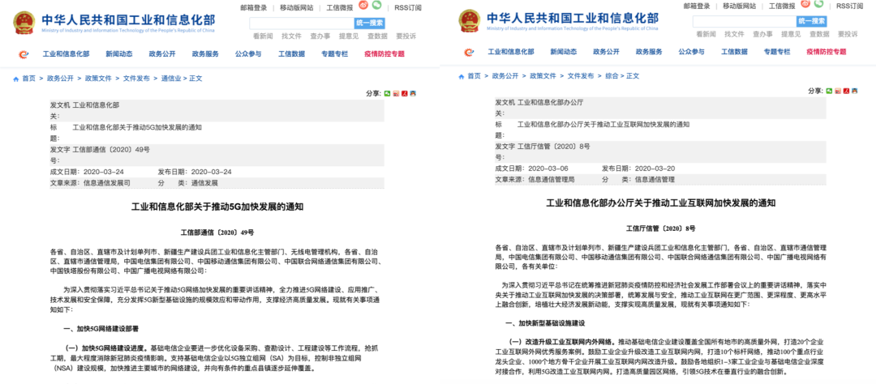876x384 pixels.
Task: Click the 统一搜索 button on the right page
Action: pyautogui.click(x=812, y=21)
